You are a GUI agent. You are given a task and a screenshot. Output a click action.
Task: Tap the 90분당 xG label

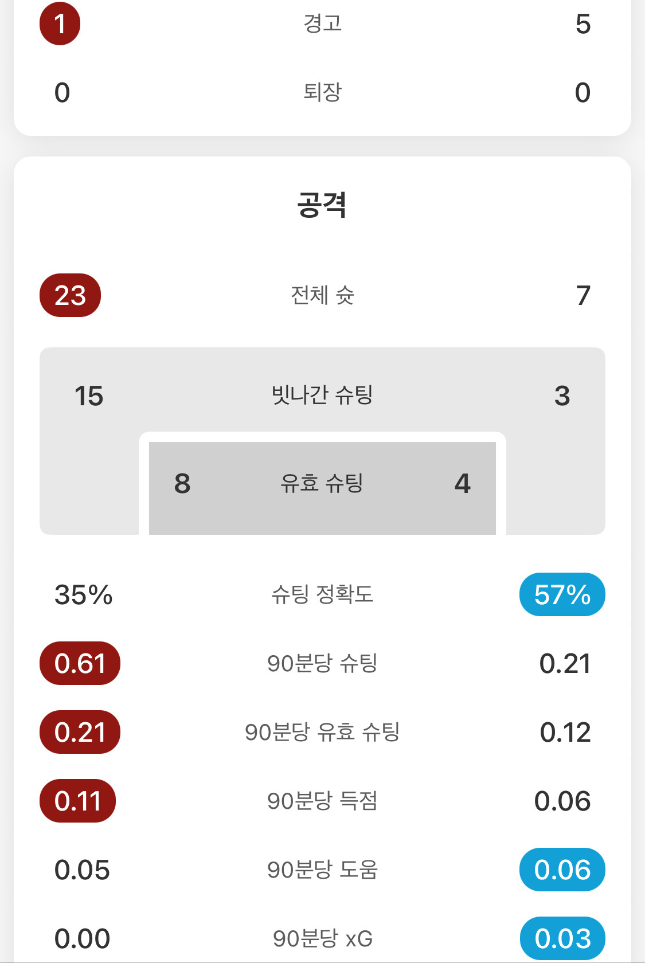322,938
